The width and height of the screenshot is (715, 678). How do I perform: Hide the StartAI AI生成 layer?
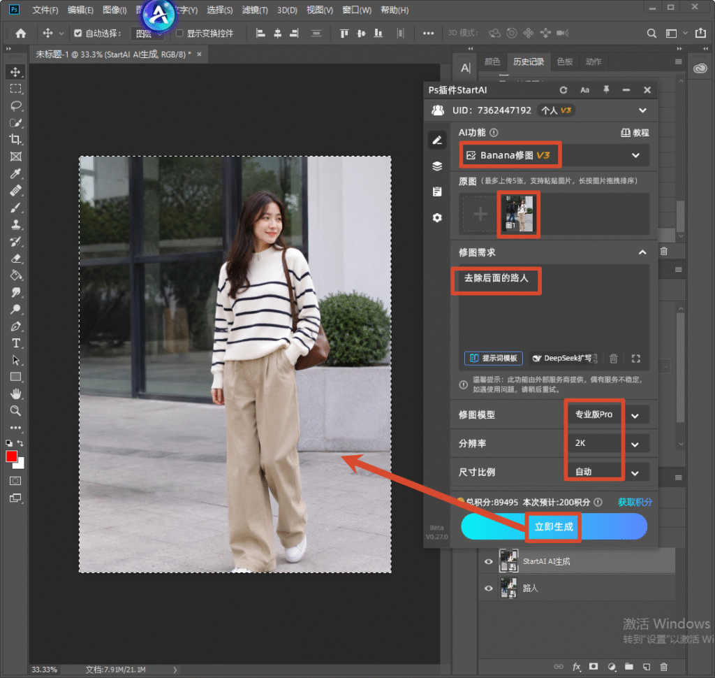pyautogui.click(x=488, y=561)
